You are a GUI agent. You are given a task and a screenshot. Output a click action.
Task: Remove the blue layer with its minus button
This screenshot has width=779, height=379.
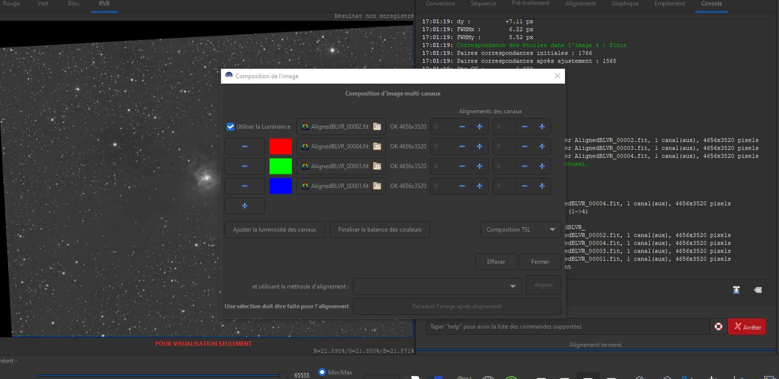[245, 186]
